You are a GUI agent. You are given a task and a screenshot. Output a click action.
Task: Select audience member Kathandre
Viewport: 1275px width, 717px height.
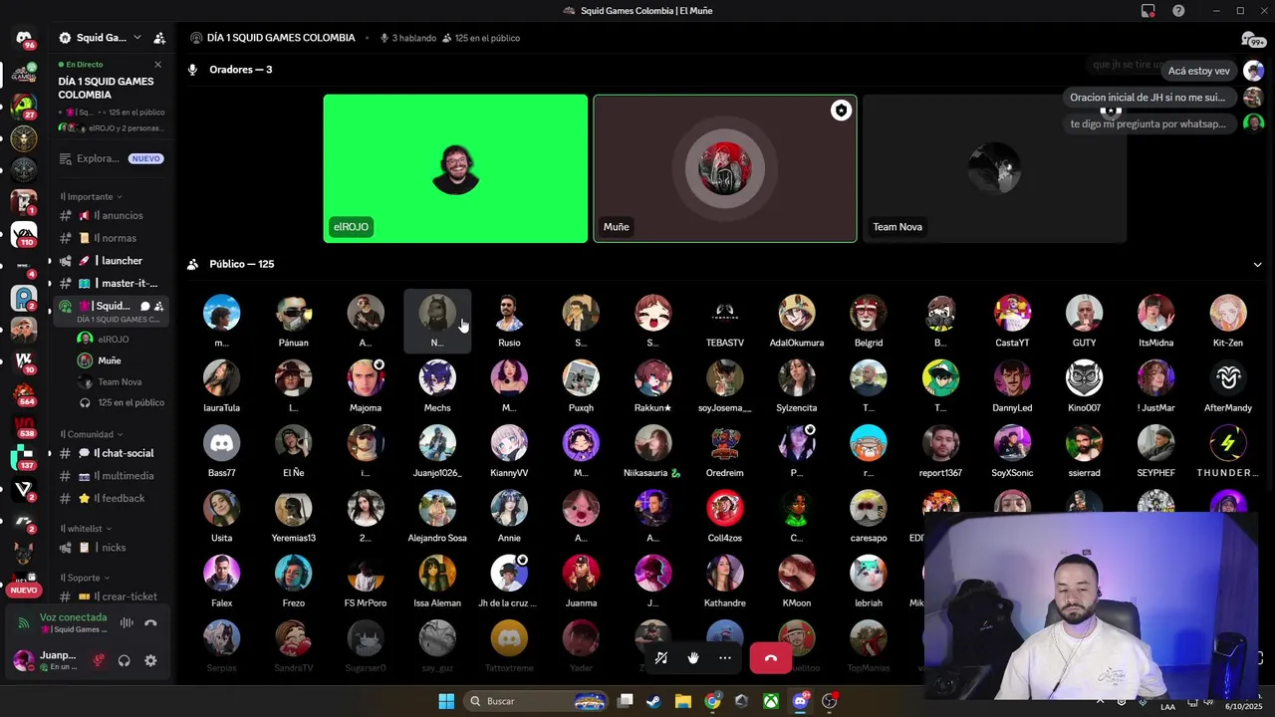click(x=725, y=581)
